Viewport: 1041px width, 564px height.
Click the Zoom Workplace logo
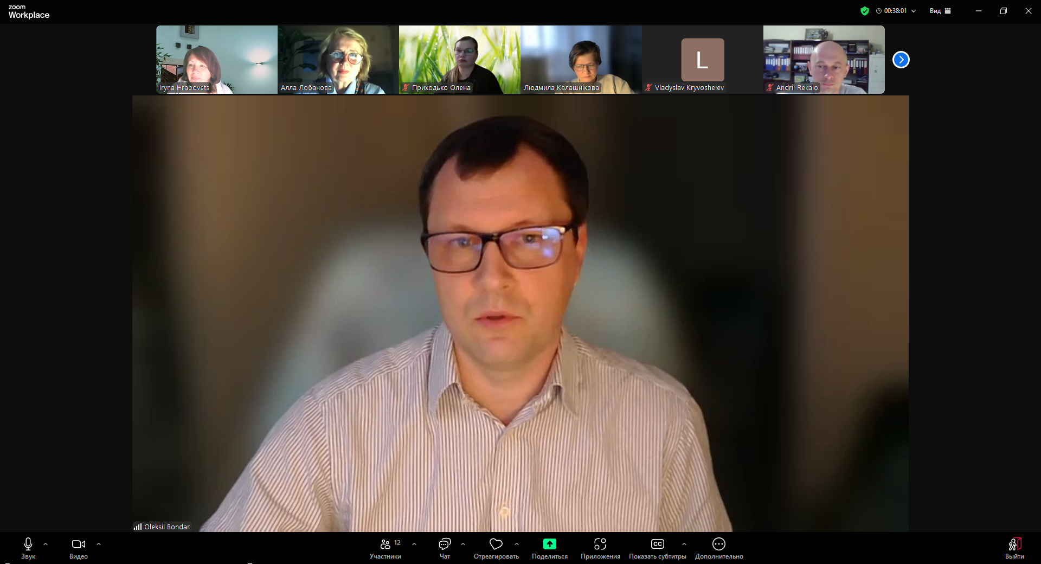pyautogui.click(x=29, y=12)
